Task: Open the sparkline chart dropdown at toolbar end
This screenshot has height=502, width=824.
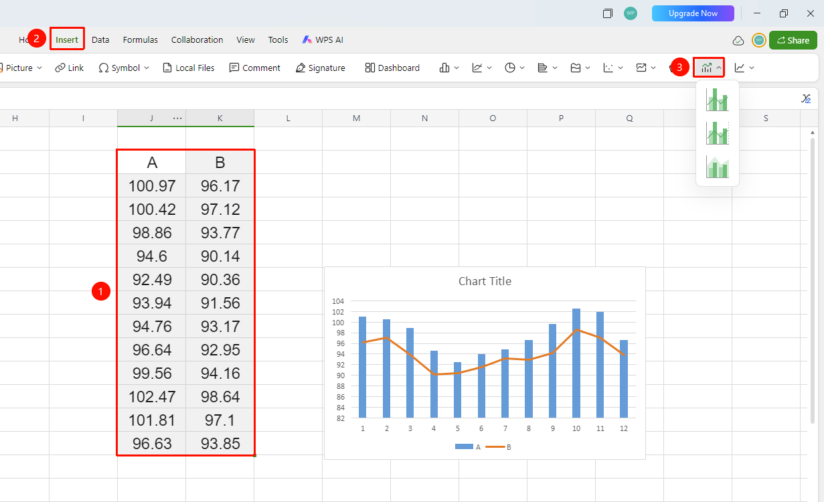Action: pos(744,68)
